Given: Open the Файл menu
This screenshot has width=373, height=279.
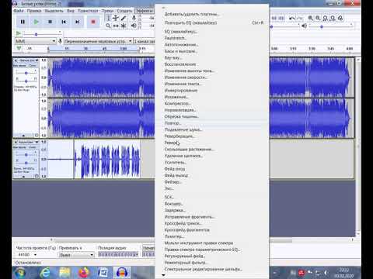Looking at the screenshot, I should (x=19, y=11).
